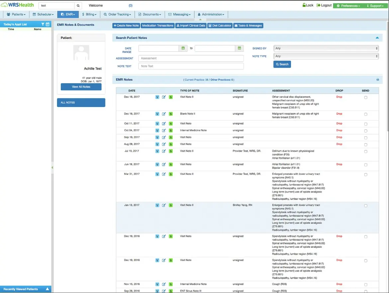Open the Scheduler menu
This screenshot has width=389, height=293.
pyautogui.click(x=43, y=14)
